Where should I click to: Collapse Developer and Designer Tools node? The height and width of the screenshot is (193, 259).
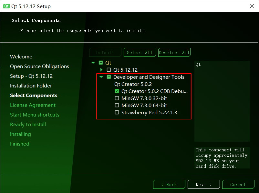tap(101, 77)
